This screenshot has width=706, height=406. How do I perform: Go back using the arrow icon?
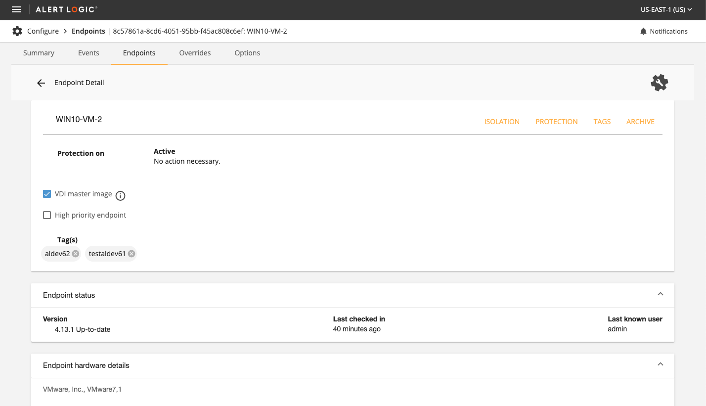(x=41, y=83)
